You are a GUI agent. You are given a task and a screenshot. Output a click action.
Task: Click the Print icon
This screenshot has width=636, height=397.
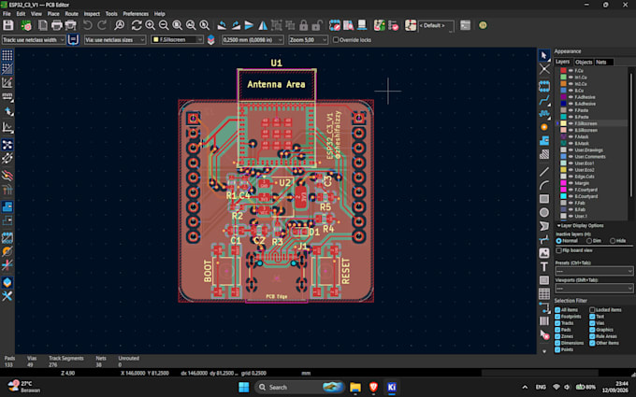[x=57, y=25]
